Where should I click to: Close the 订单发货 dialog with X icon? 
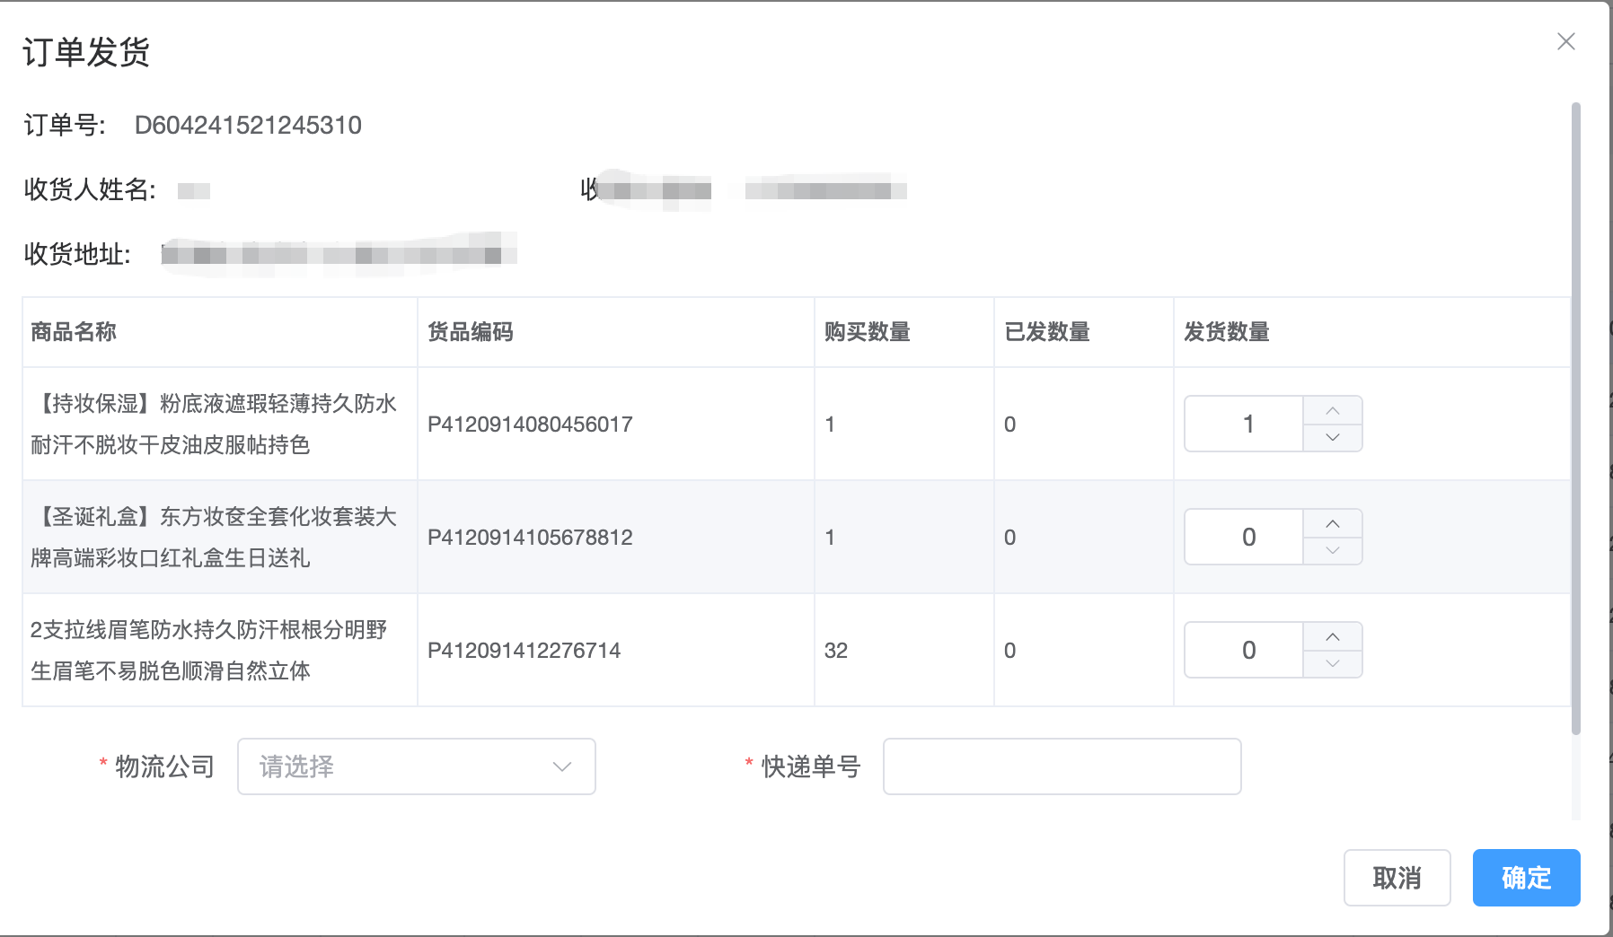point(1566,41)
